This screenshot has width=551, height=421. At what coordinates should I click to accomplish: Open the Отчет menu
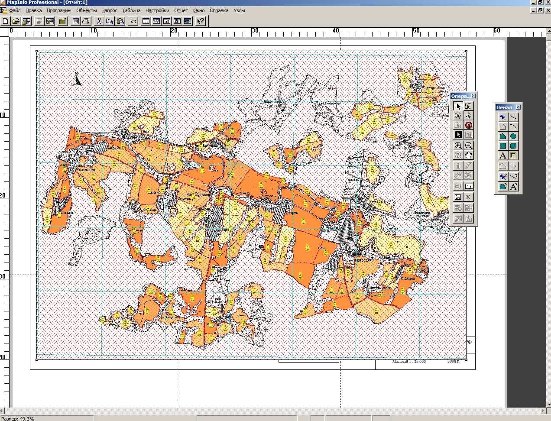pos(181,10)
